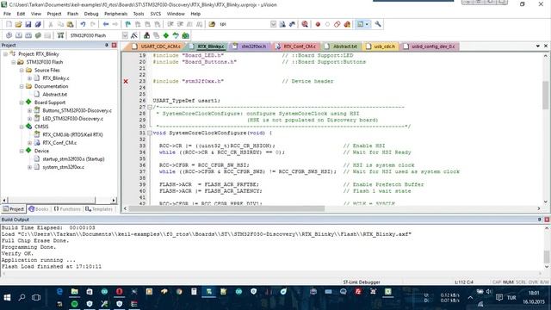This screenshot has width=551, height=310.
Task: Click the Rebuild all target files icon
Action: point(28,35)
